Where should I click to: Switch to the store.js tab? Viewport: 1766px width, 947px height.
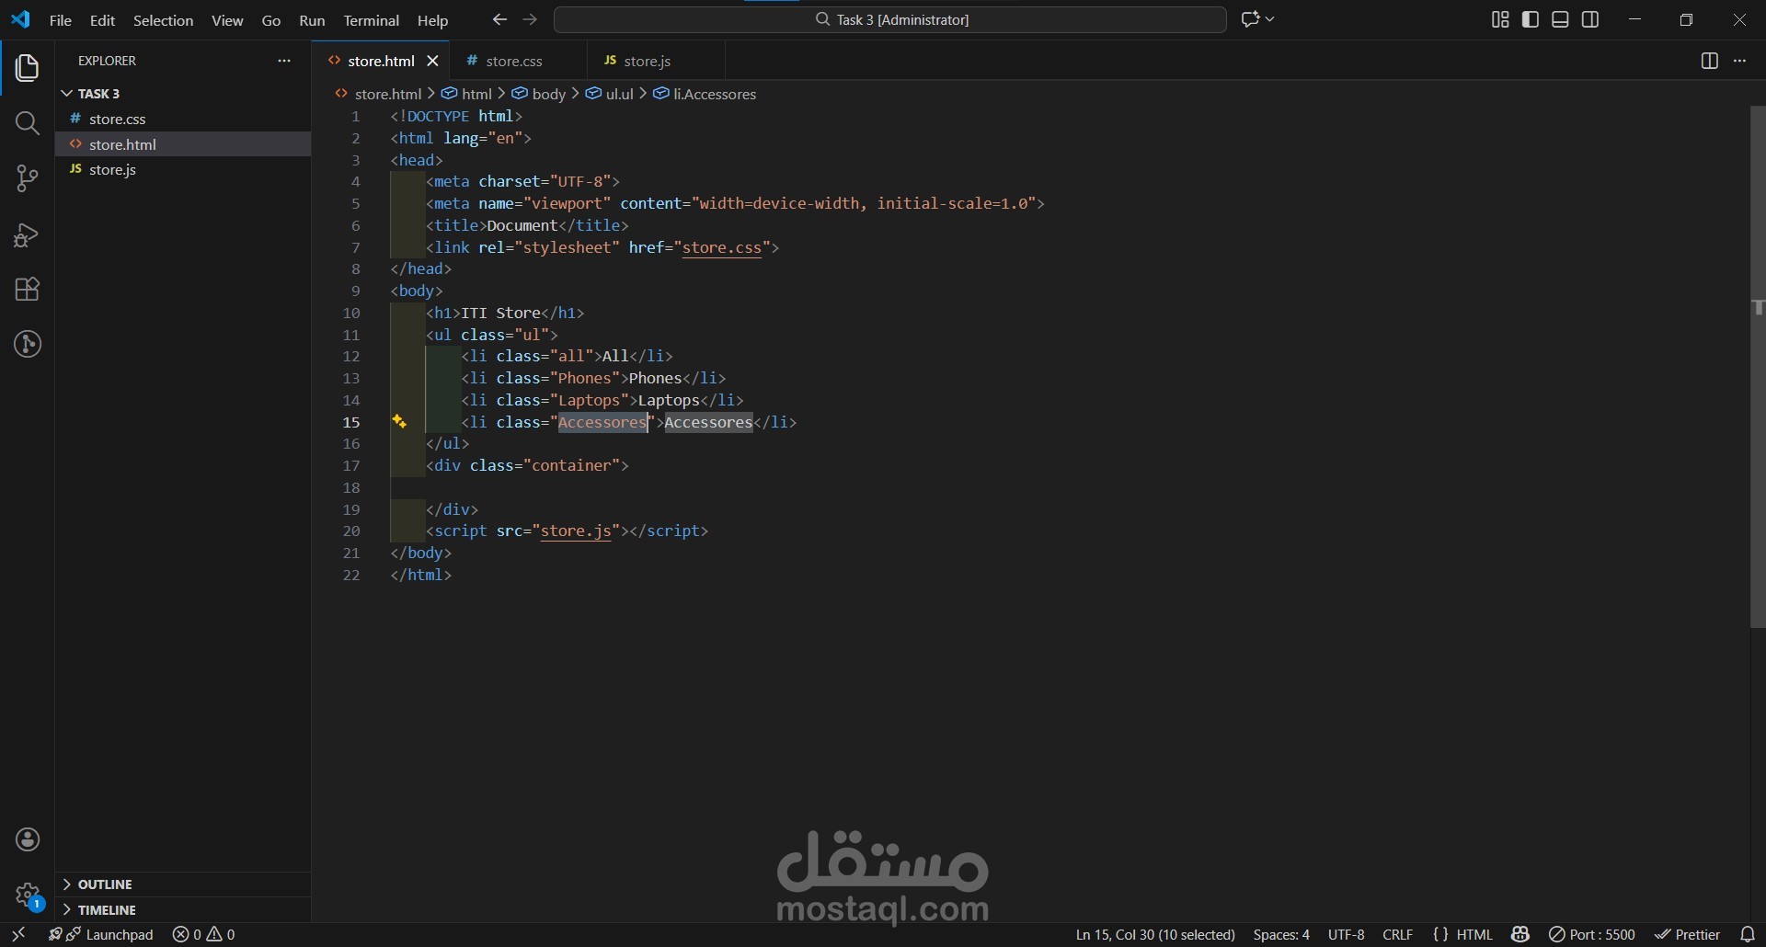656,61
